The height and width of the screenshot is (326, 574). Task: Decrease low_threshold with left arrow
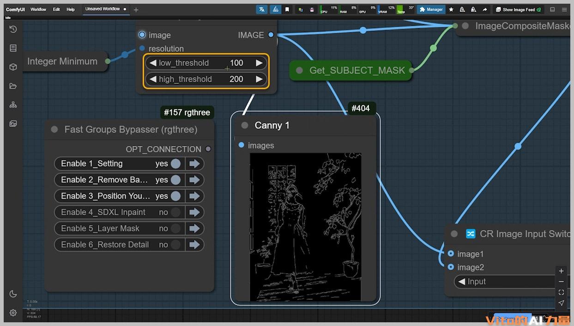pos(153,63)
